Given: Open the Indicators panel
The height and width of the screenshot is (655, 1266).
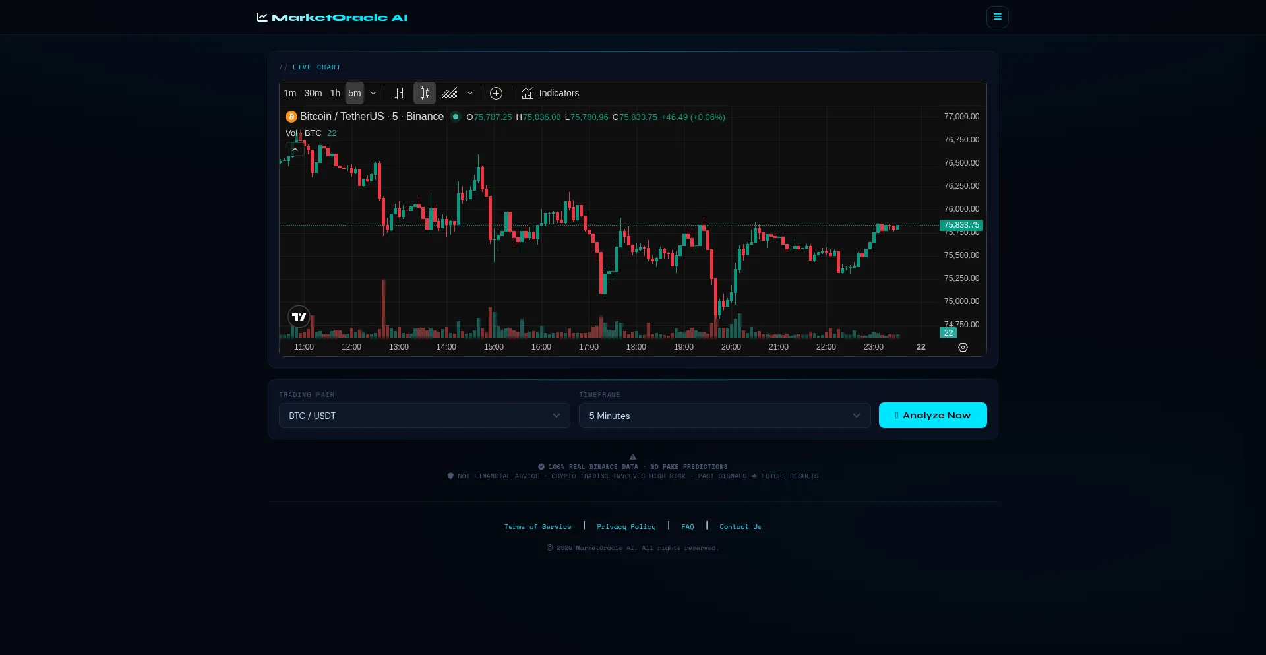Looking at the screenshot, I should [551, 94].
